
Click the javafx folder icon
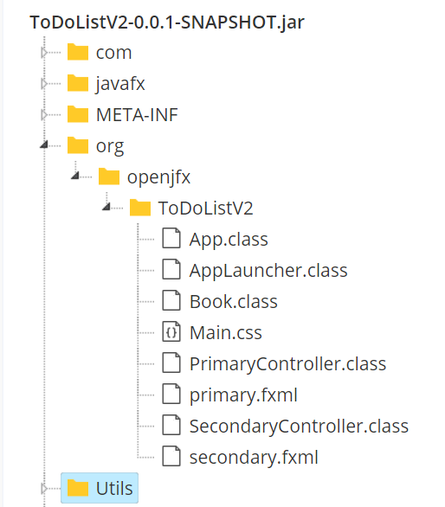[78, 83]
